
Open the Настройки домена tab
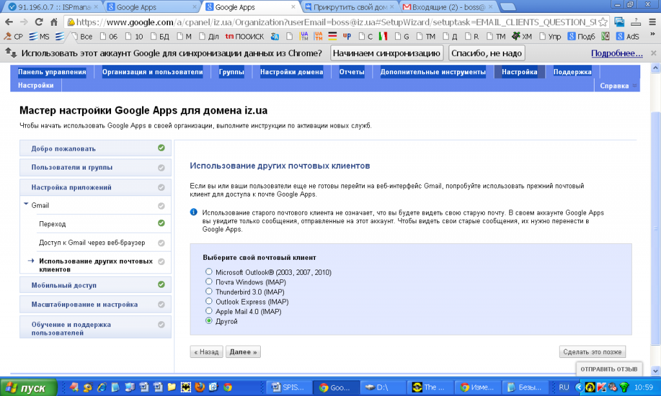coord(292,72)
